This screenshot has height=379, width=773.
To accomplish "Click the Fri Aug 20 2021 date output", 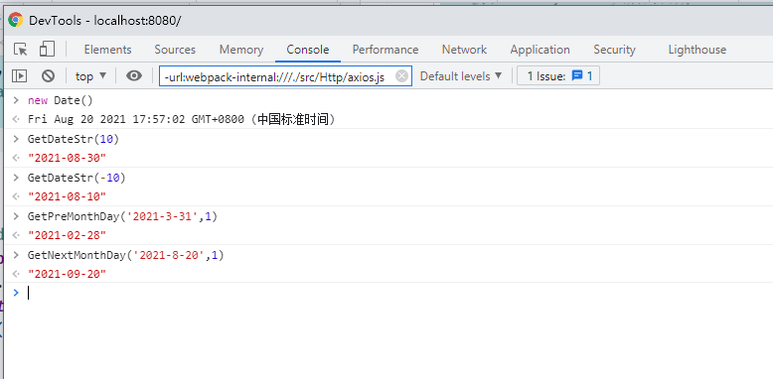I will 182,120.
